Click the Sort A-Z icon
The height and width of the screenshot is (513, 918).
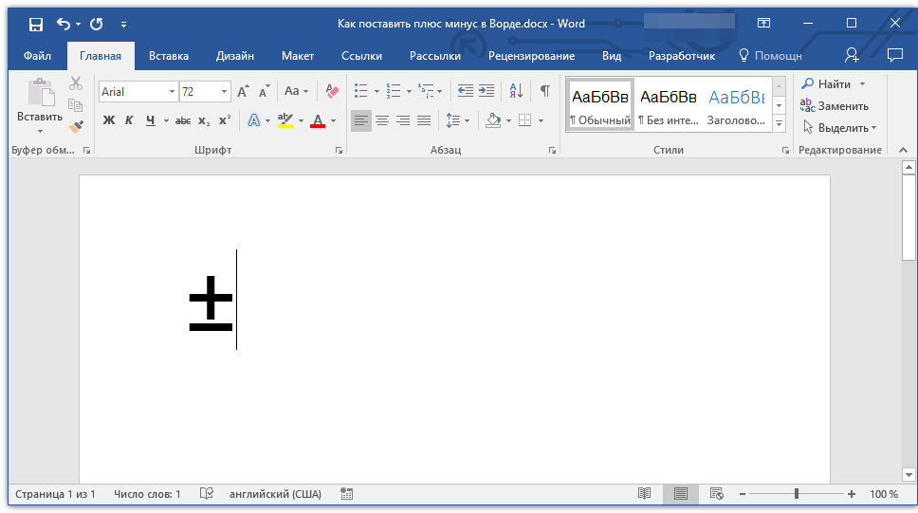(516, 91)
